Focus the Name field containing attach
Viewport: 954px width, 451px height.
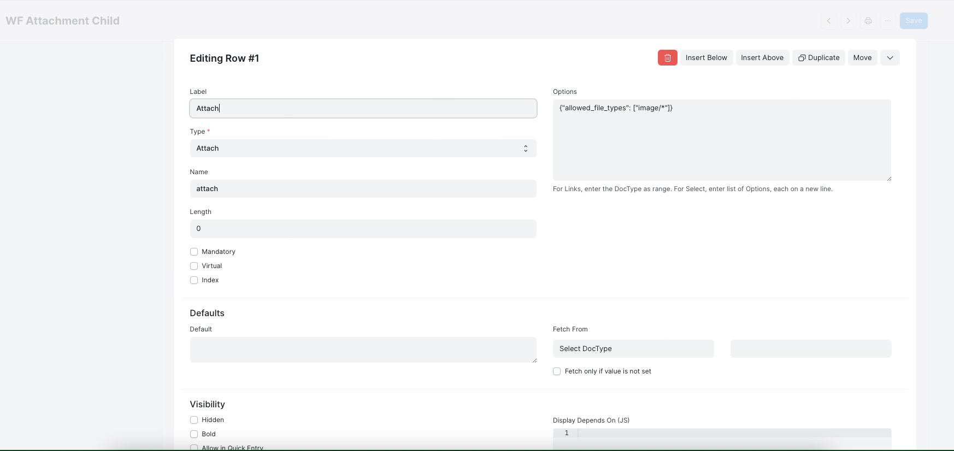pos(363,189)
